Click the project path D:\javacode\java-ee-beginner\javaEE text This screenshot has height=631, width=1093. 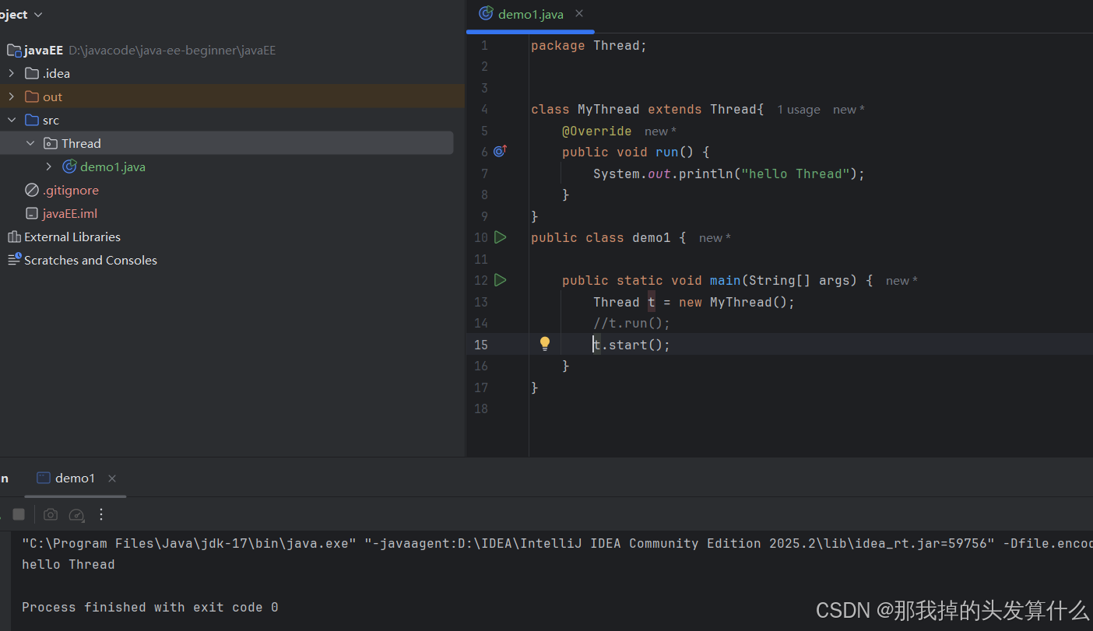click(x=172, y=51)
